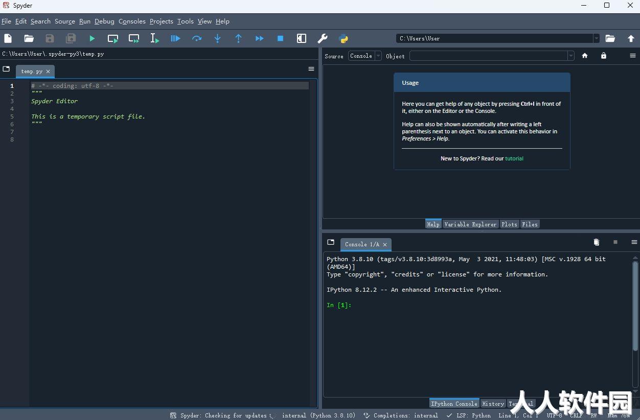
Task: Open the Help menu in menu bar
Action: (222, 21)
